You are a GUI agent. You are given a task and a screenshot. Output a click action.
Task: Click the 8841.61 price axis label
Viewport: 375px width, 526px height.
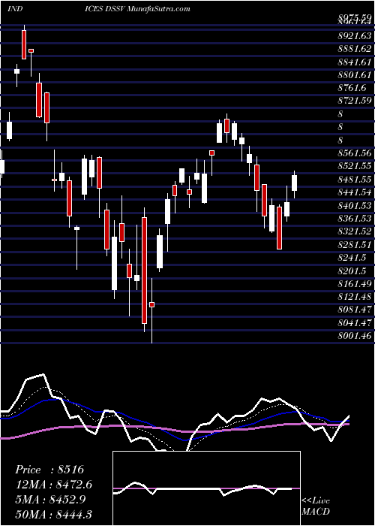coord(355,62)
